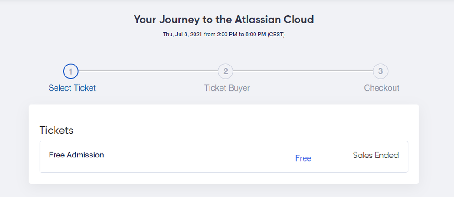Jump to step 3 circle
Screen dimensions: 454x197
coord(380,71)
